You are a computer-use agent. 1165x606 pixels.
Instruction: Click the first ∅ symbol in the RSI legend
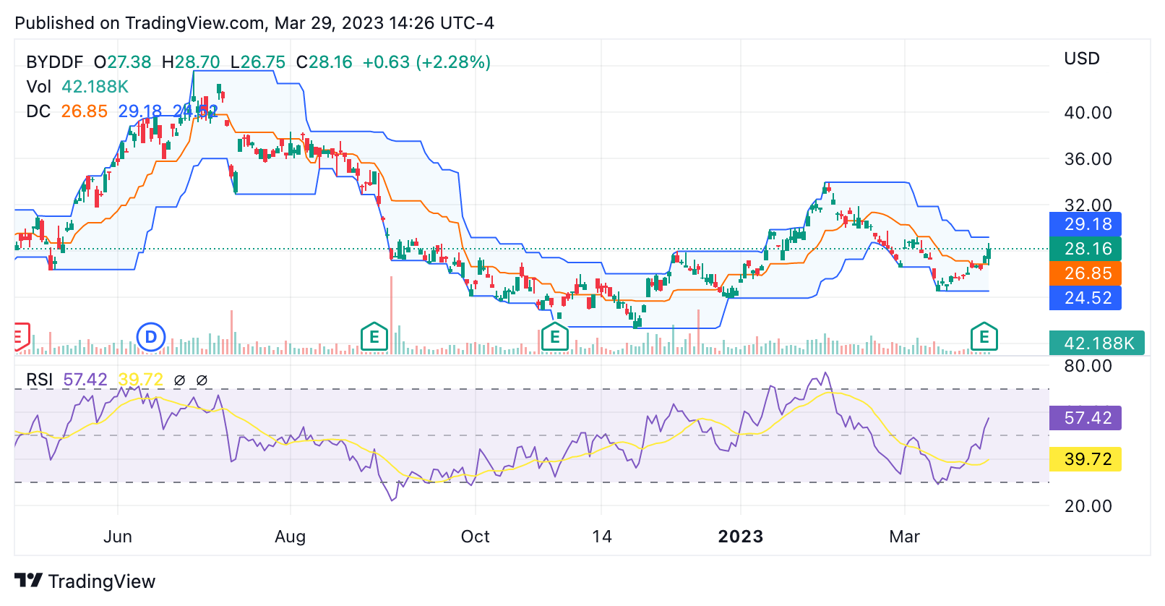pos(180,380)
